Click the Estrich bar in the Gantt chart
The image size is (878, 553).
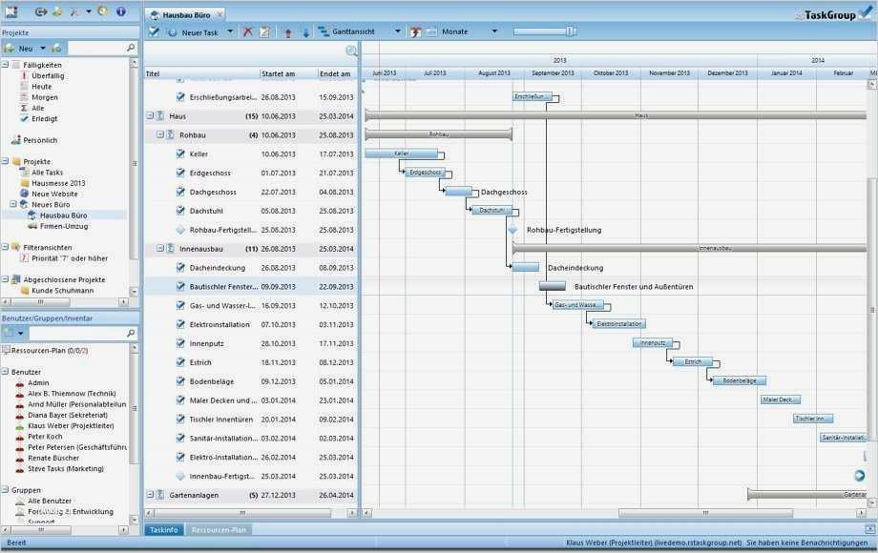(693, 362)
